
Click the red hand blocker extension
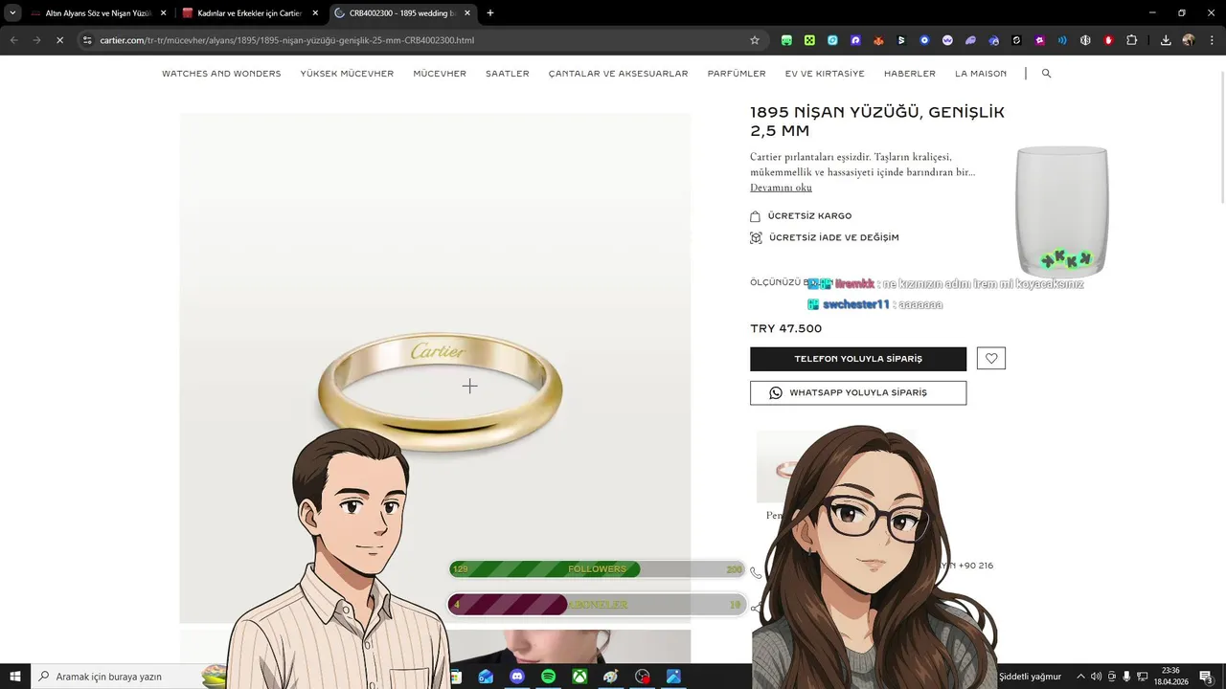(1108, 40)
